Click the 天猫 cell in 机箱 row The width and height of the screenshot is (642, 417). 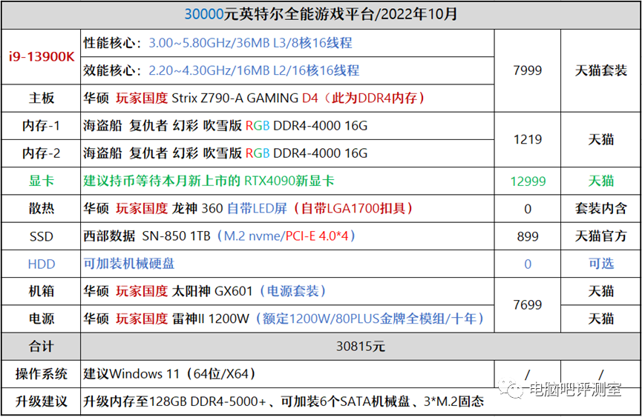click(x=600, y=292)
